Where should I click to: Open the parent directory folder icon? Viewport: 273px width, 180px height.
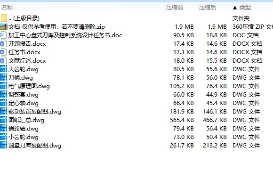pos(4,18)
